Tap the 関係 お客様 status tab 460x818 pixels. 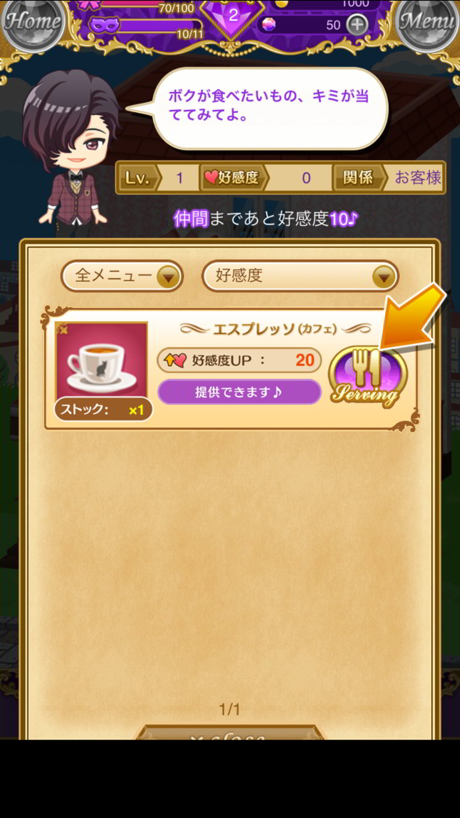pyautogui.click(x=389, y=178)
